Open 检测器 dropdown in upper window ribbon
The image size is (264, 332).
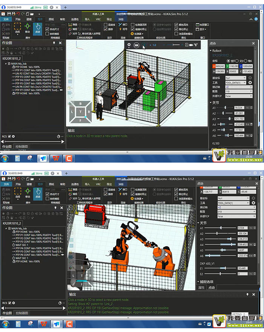[x=137, y=34]
